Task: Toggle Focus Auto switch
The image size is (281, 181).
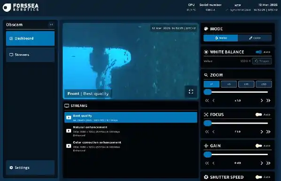Action: pos(259,114)
